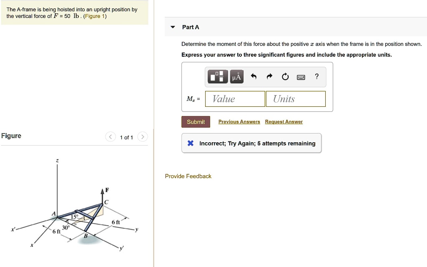Click the Provide Feedback link
This screenshot has height=267, width=427.
[x=188, y=176]
